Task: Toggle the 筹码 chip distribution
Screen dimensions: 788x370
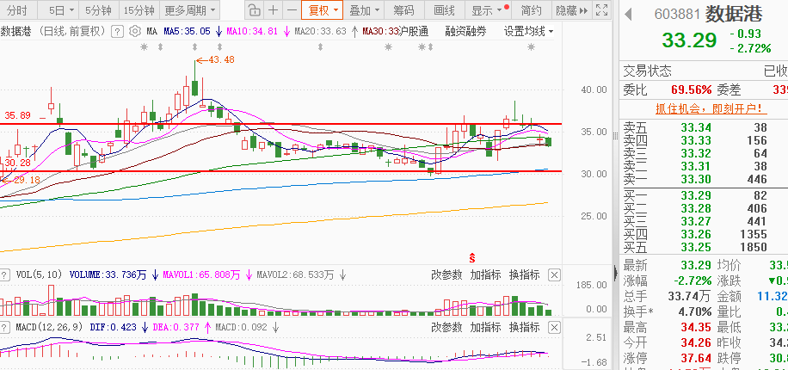Action: (404, 10)
